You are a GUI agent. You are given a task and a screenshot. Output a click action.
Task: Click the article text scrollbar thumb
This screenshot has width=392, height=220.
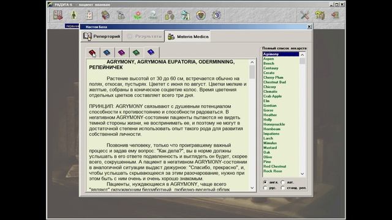[x=252, y=72]
